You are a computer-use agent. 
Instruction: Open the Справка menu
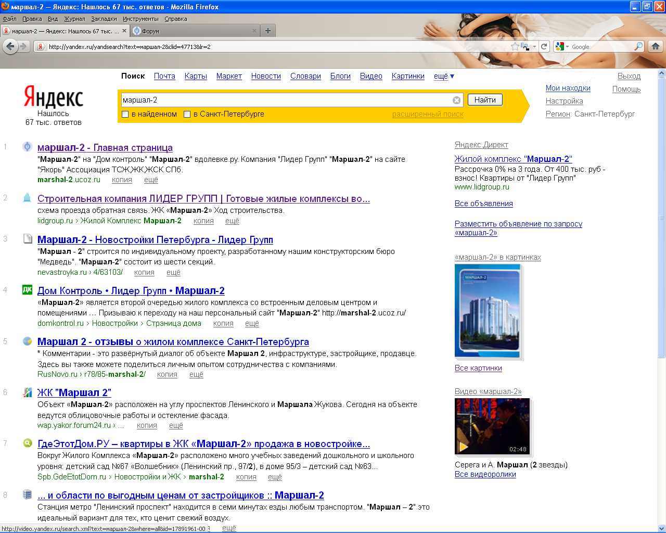tap(175, 19)
